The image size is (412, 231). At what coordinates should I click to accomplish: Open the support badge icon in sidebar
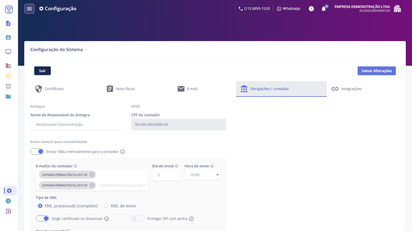coord(8,201)
